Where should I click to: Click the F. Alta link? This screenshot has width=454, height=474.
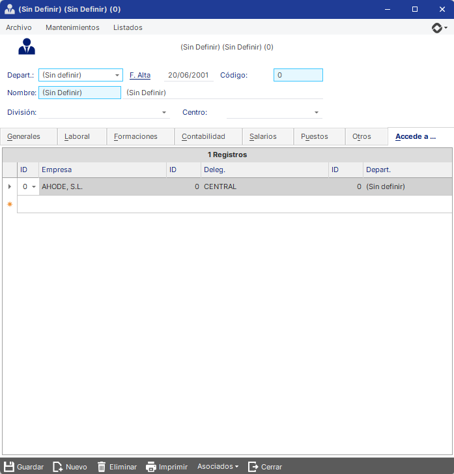coord(140,75)
